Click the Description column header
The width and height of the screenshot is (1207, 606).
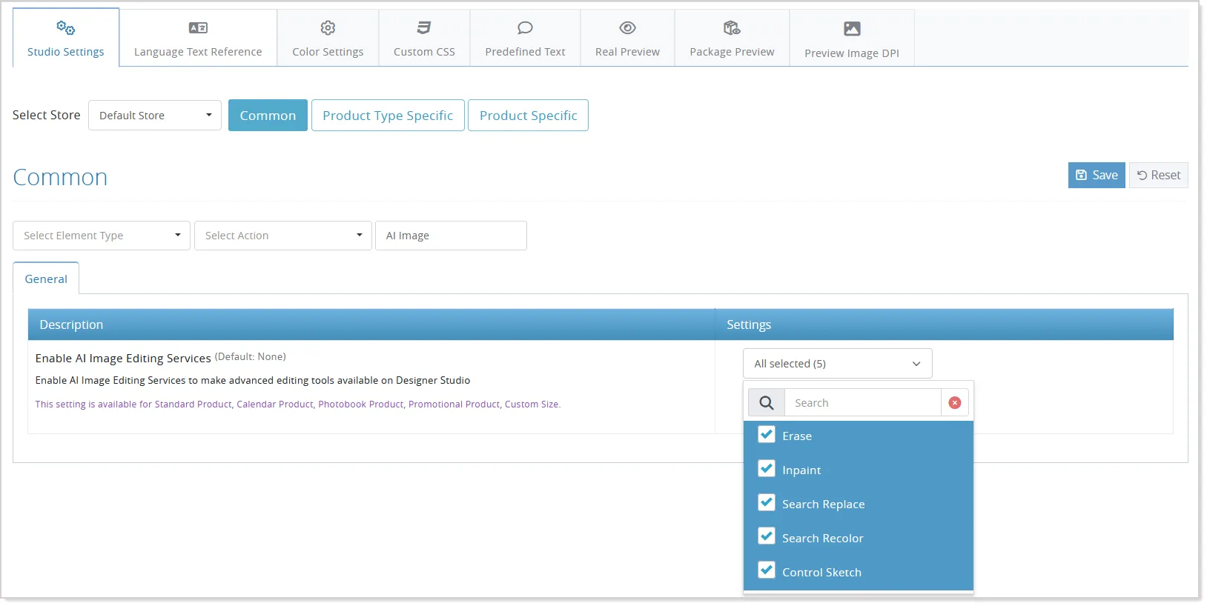pos(371,324)
